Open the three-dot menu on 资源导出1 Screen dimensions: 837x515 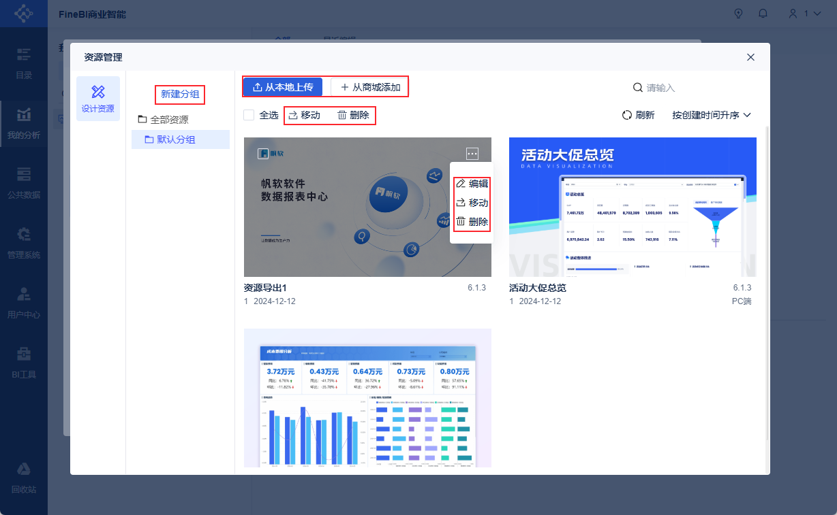[472, 154]
